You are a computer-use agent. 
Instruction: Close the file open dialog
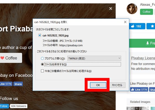(x=125, y=22)
